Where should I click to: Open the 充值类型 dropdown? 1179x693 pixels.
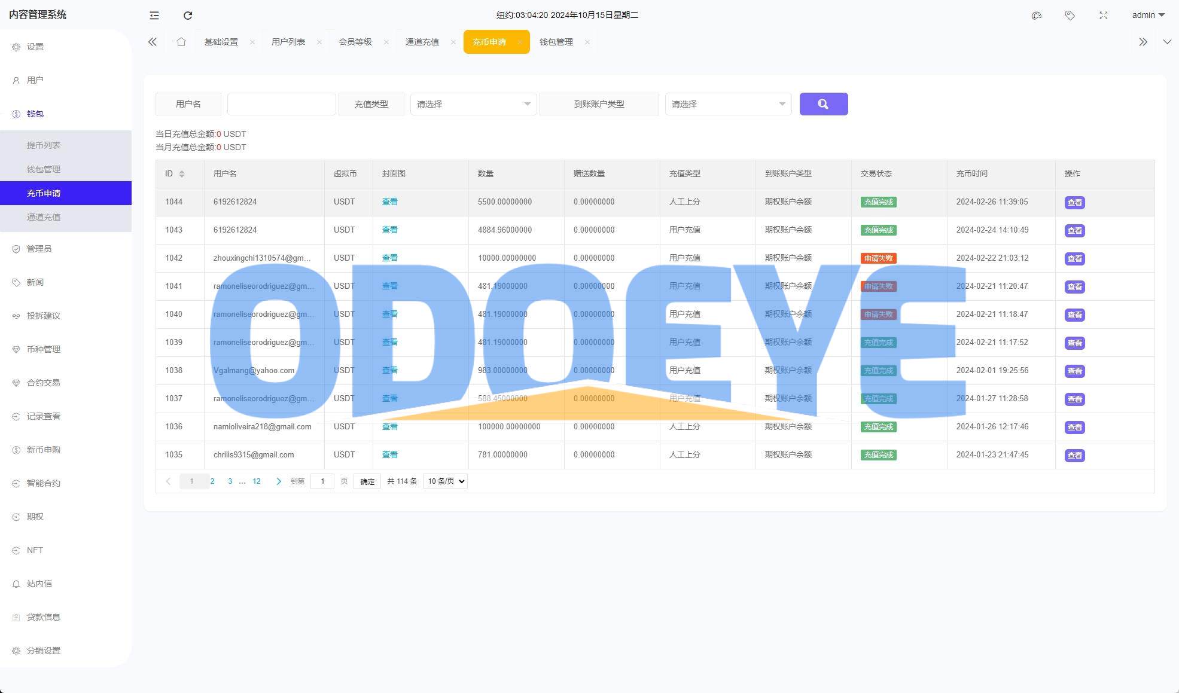pos(473,104)
